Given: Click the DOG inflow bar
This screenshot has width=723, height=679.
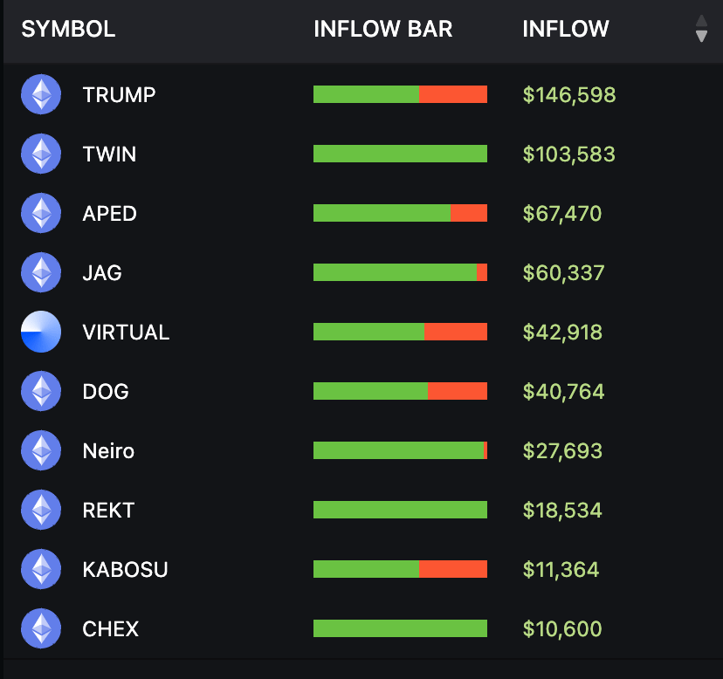Looking at the screenshot, I should pos(400,391).
